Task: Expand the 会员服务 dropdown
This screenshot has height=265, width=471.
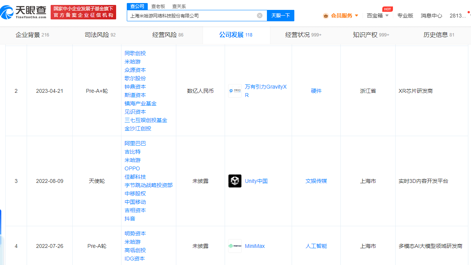Action: [356, 16]
